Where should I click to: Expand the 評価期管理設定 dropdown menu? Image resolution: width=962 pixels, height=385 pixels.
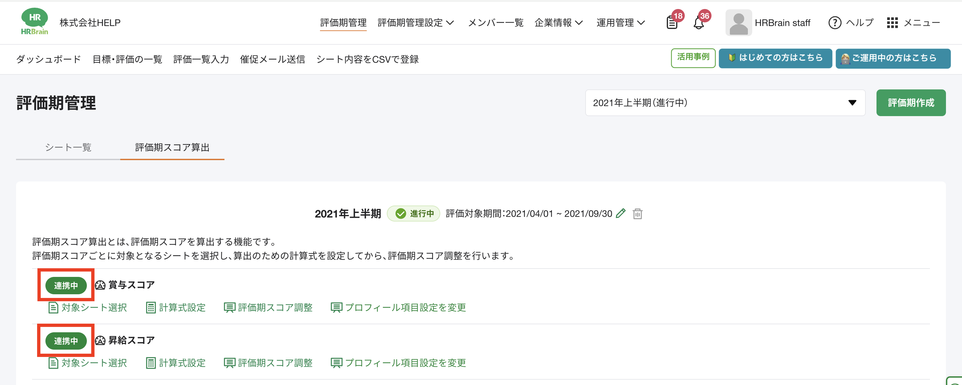(x=415, y=23)
